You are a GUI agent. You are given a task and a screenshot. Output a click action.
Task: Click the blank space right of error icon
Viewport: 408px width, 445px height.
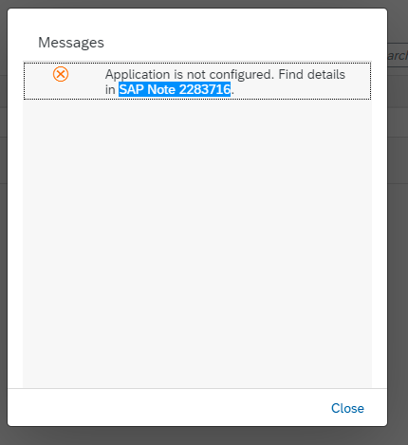tap(86, 81)
